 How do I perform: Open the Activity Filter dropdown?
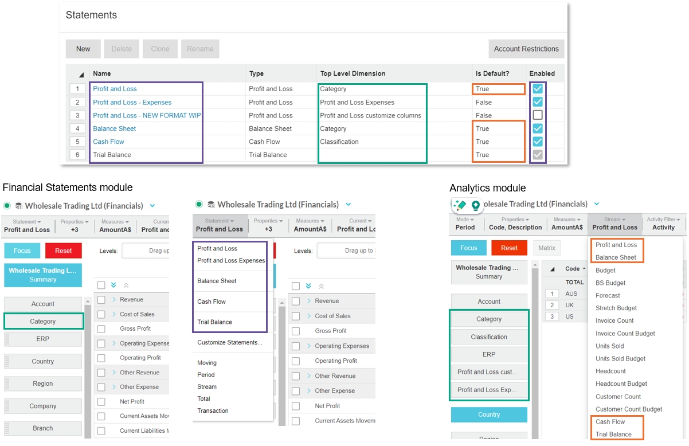pyautogui.click(x=663, y=224)
